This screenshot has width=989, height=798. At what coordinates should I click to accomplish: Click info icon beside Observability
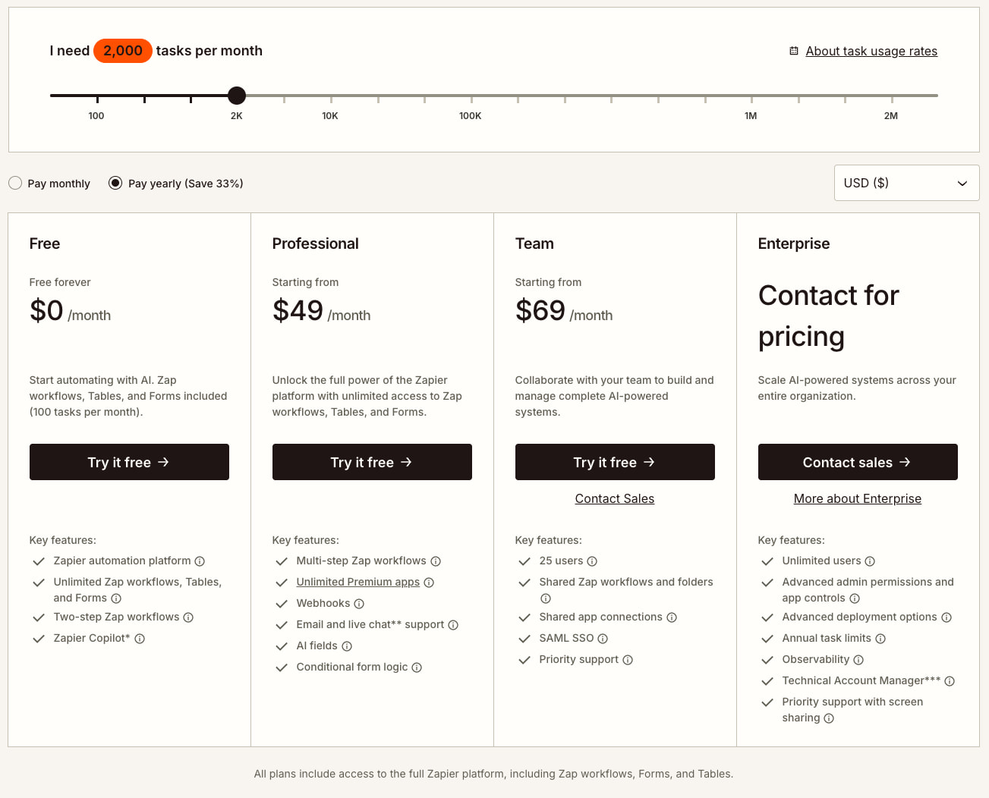(858, 660)
